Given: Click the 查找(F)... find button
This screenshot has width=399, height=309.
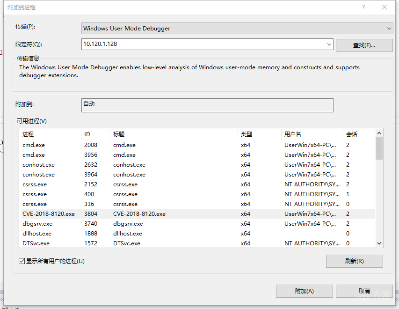Looking at the screenshot, I should pyautogui.click(x=364, y=45).
